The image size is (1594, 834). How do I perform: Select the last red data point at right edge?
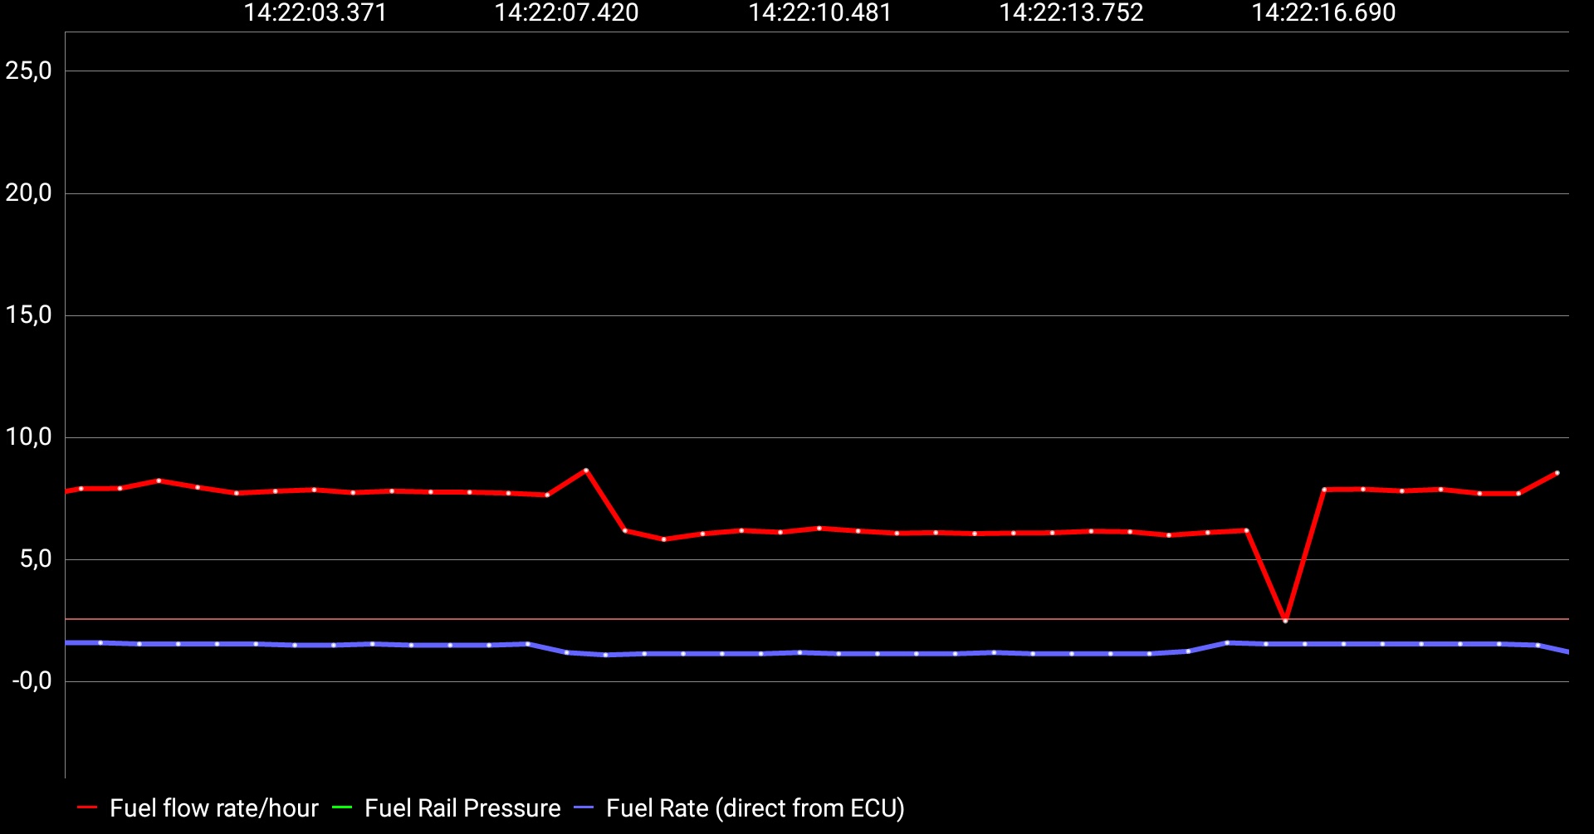click(1557, 473)
